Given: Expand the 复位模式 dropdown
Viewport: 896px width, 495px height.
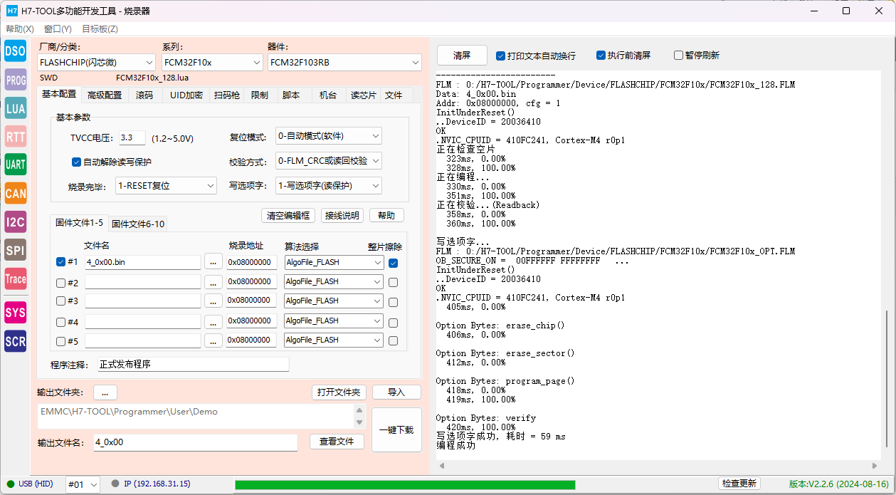Looking at the screenshot, I should tap(329, 136).
